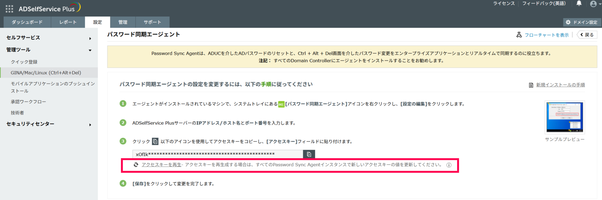Open the サポート tab
Screen dimensions: 602x200
[x=153, y=22]
